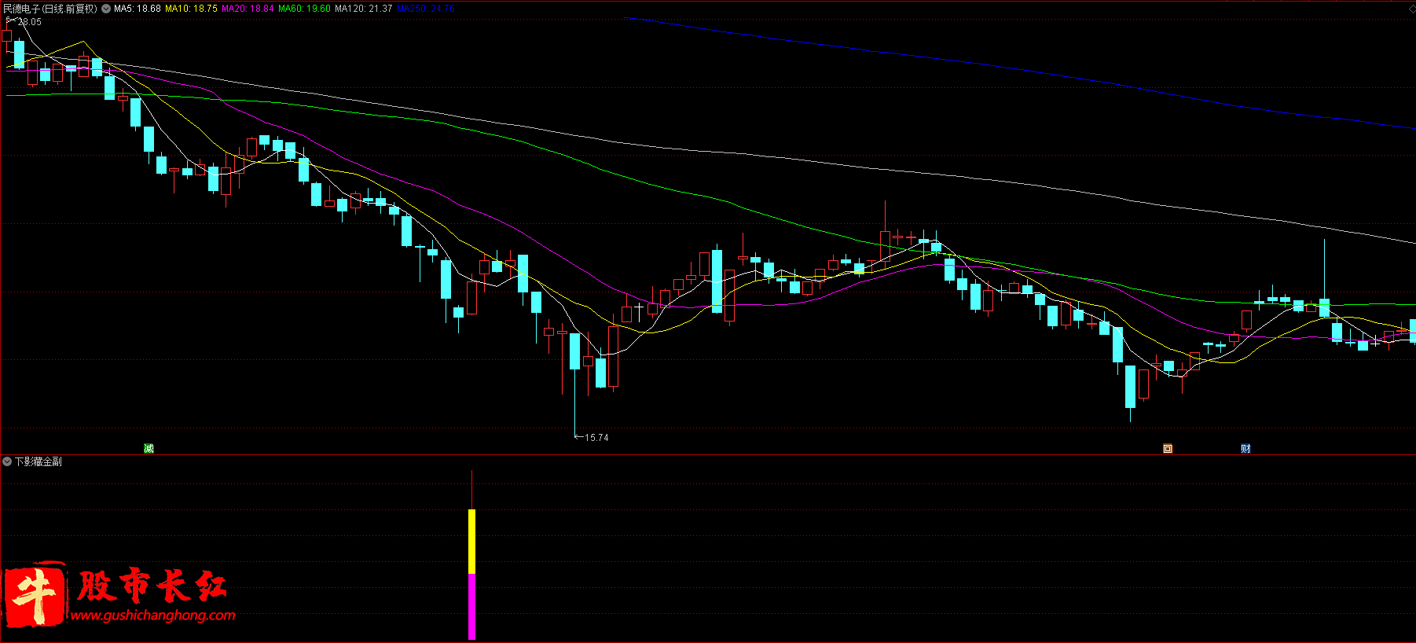Open the main chart indicator dropdown arrow
Image resolution: width=1416 pixels, height=643 pixels.
click(106, 9)
